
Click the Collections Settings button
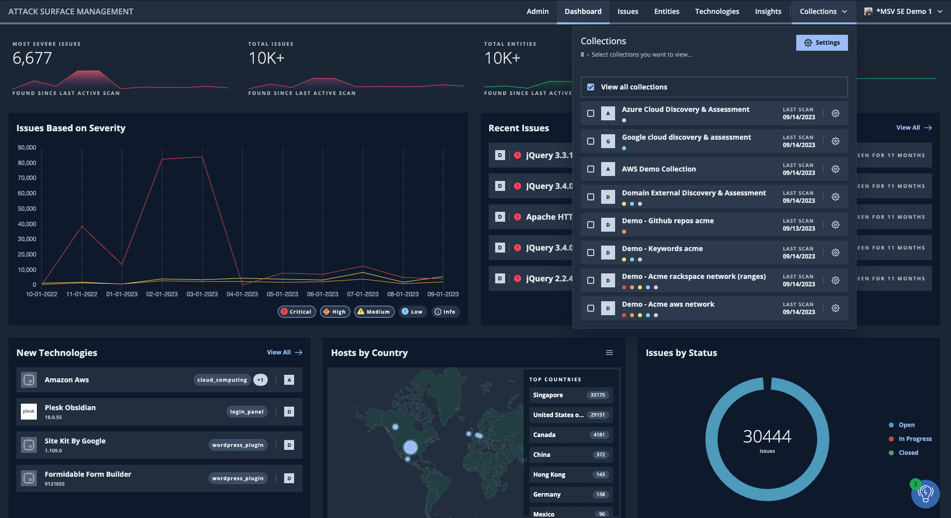(822, 43)
